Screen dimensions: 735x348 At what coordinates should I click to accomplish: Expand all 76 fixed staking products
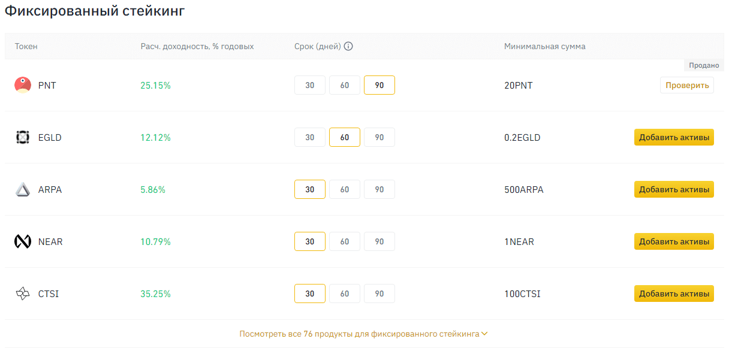point(359,334)
